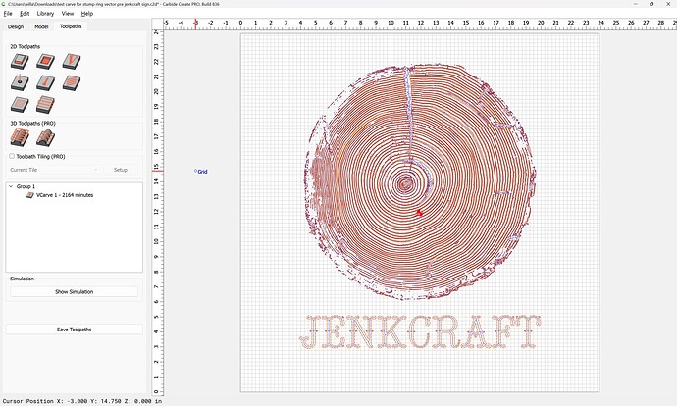Open the File menu
This screenshot has width=677, height=406.
tap(8, 14)
